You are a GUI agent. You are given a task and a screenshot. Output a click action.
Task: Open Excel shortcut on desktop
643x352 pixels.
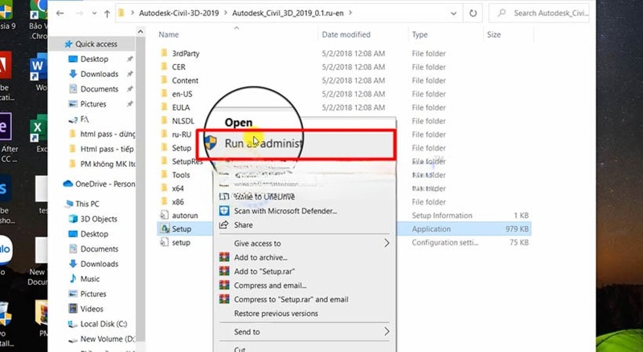39,134
